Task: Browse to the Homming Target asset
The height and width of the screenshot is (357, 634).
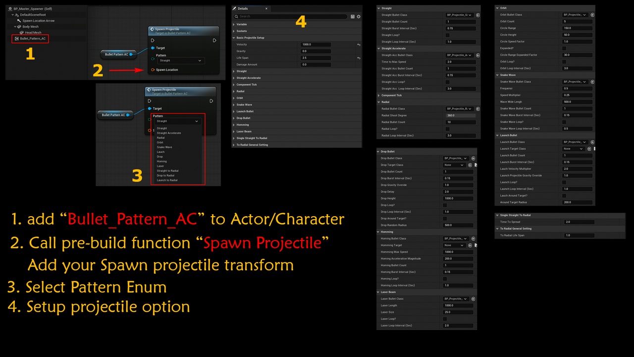Action: [x=470, y=245]
